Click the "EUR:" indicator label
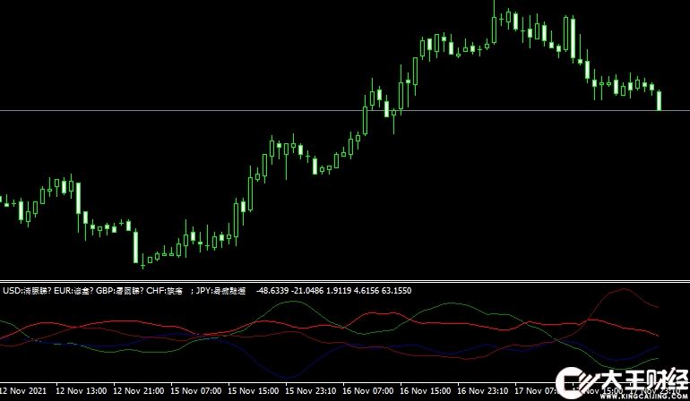 (x=63, y=291)
